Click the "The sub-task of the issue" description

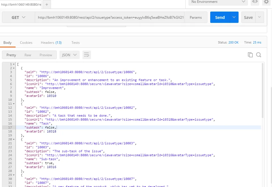[78, 151]
